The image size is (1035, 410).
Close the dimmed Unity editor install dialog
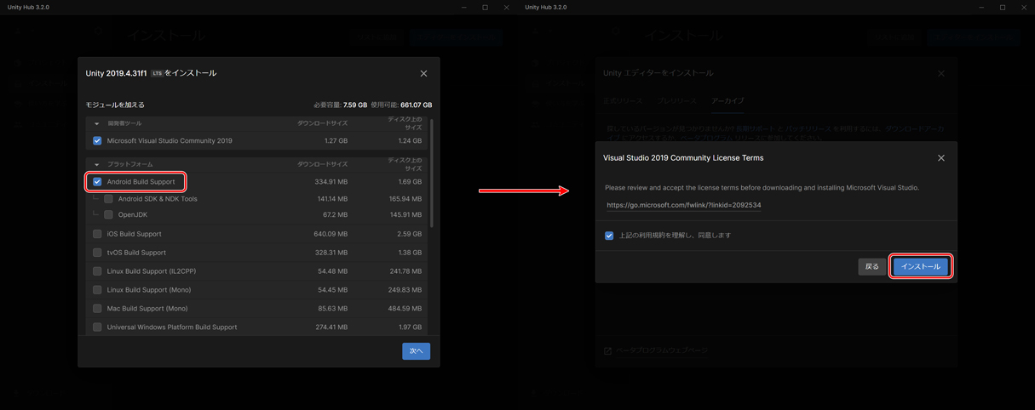tap(941, 73)
